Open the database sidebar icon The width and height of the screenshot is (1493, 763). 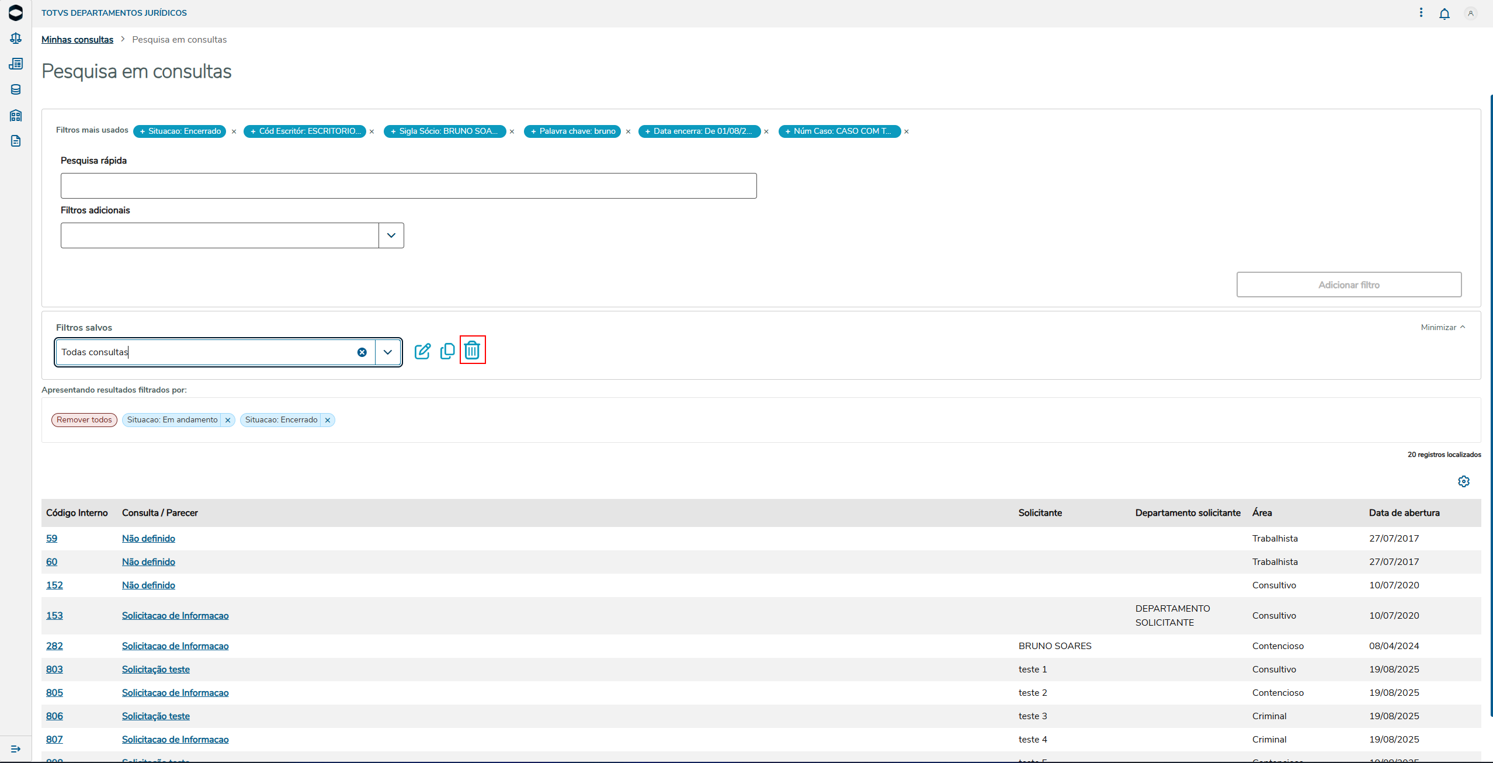pyautogui.click(x=16, y=89)
